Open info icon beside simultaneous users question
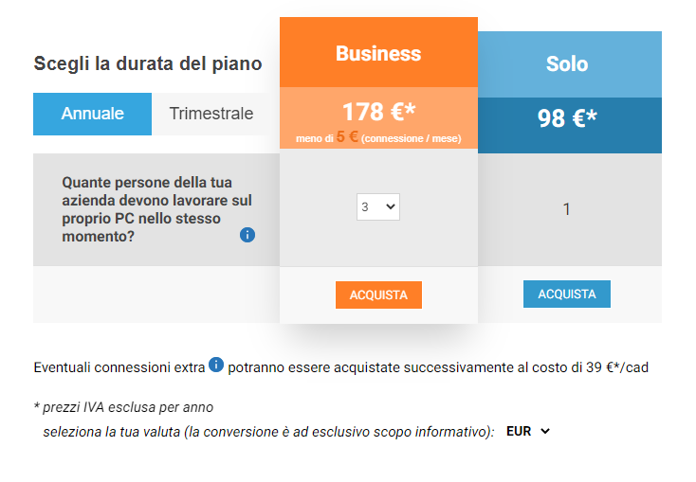The height and width of the screenshot is (482, 696). (x=247, y=235)
